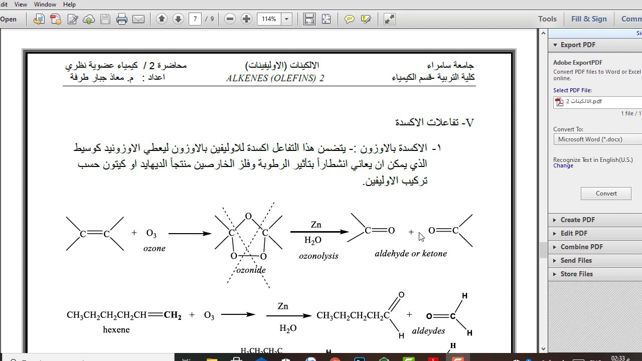
Task: Select the highlight text tool icon
Action: [366, 19]
